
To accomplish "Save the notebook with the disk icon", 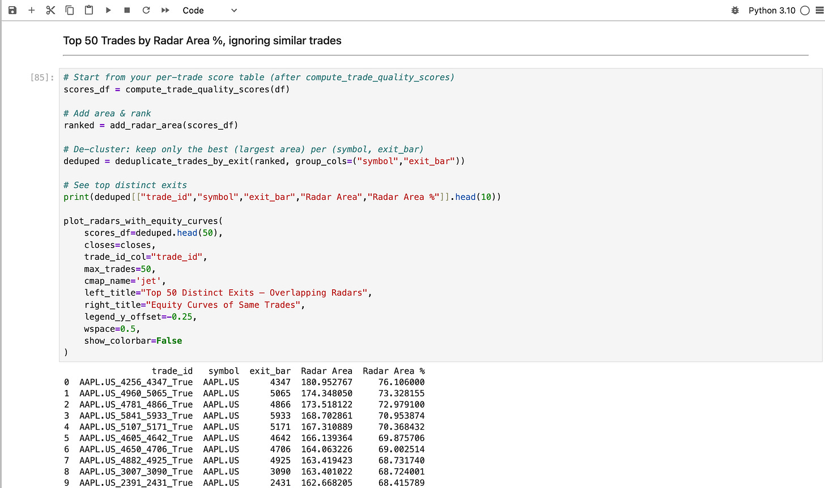I will pyautogui.click(x=12, y=10).
